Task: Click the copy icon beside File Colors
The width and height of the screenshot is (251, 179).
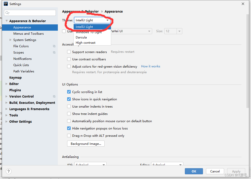Action: pyautogui.click(x=54, y=46)
